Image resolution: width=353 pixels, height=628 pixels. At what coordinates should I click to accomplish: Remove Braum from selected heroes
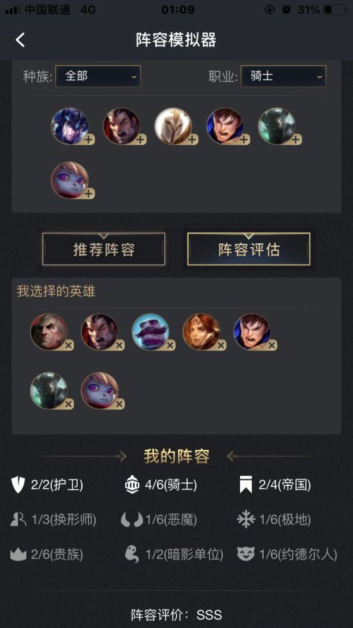click(170, 345)
